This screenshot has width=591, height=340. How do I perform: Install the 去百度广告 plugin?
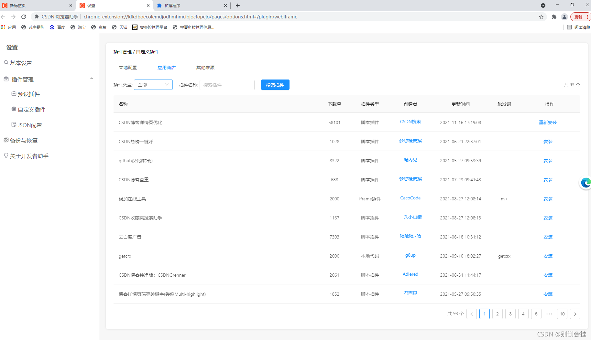click(548, 237)
